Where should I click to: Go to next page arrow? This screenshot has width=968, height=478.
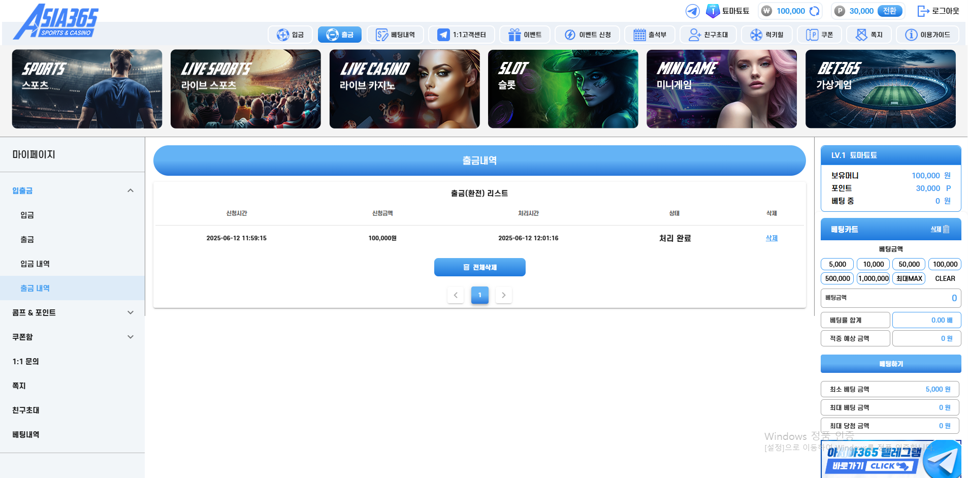pos(503,295)
